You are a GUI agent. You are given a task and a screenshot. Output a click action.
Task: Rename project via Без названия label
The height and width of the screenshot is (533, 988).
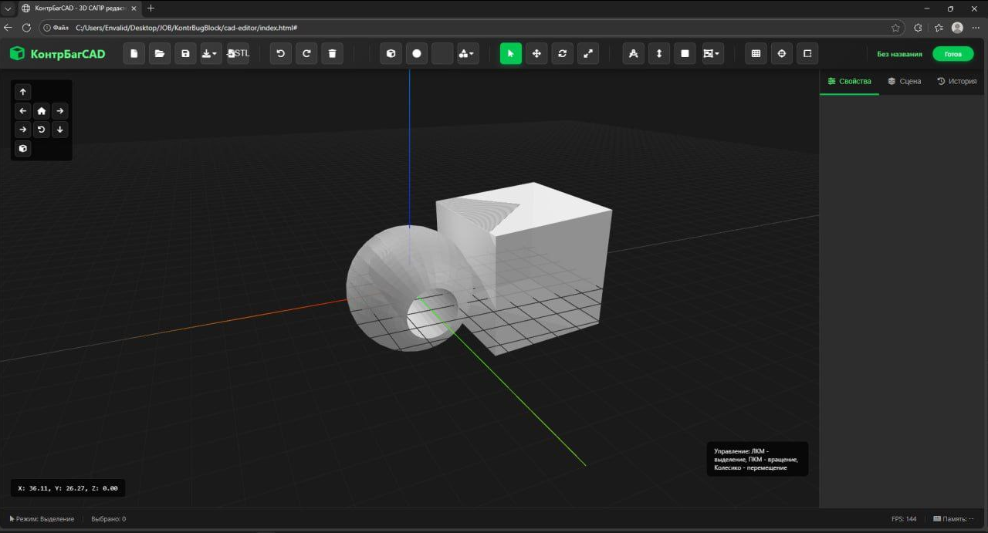click(898, 54)
